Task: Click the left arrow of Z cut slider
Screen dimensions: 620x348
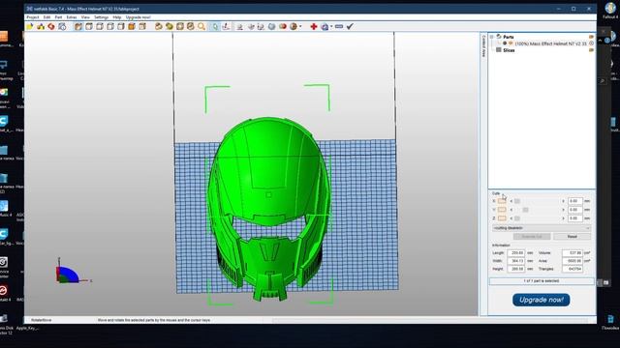Action: tap(511, 218)
